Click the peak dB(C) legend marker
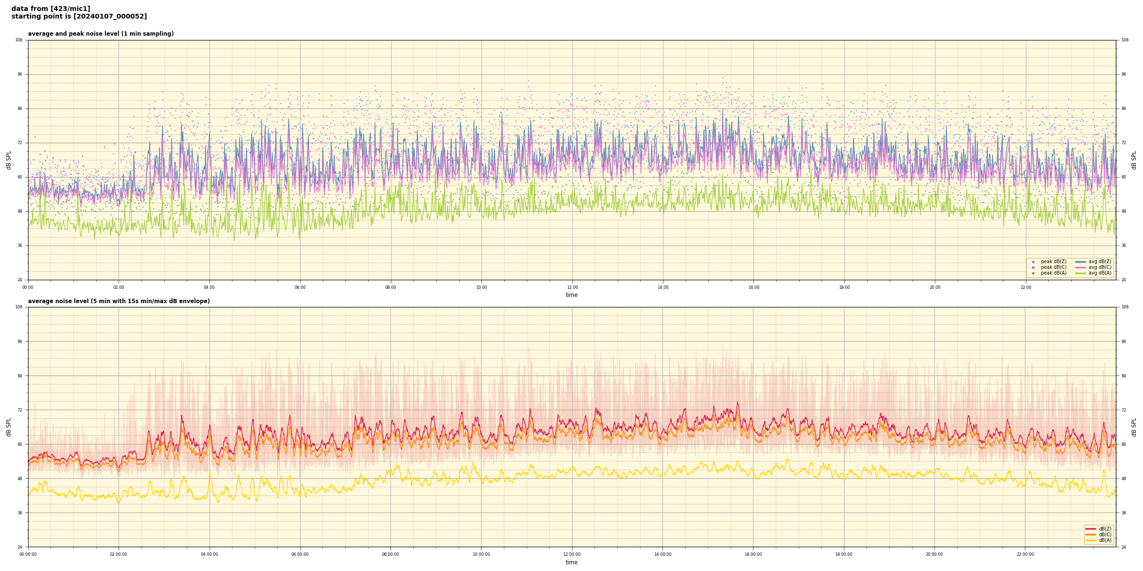The height and width of the screenshot is (571, 1143). click(1033, 267)
